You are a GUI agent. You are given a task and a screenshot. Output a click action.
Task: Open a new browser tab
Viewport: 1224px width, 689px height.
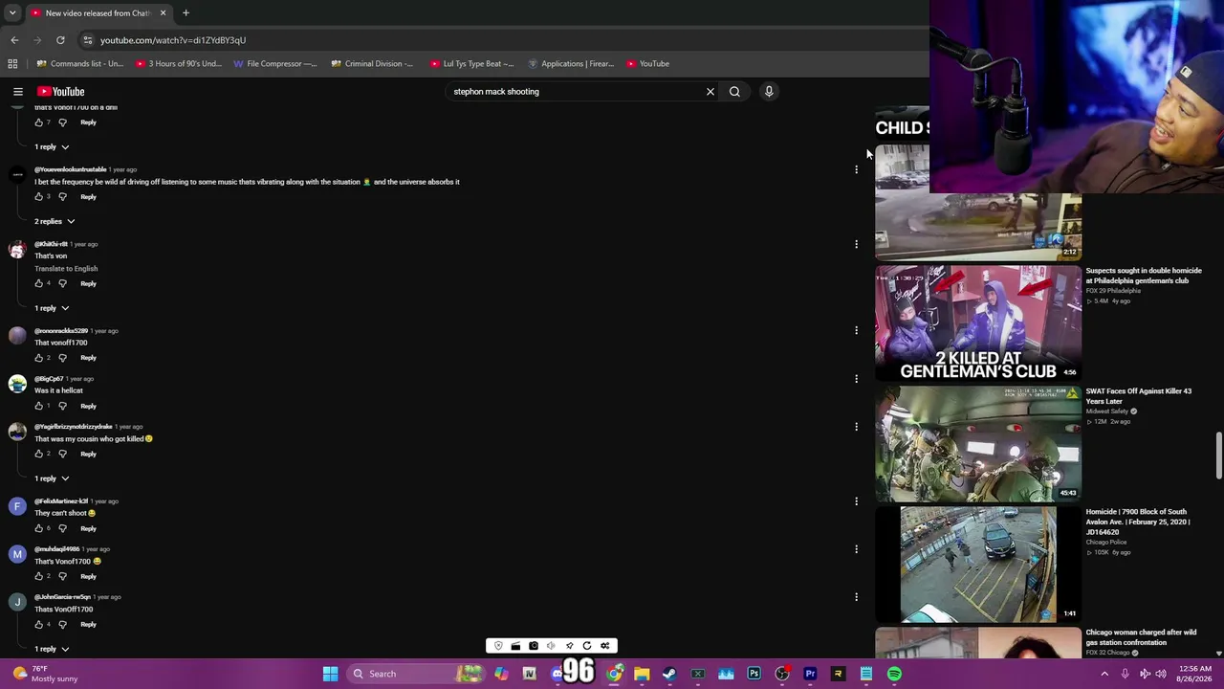click(186, 13)
